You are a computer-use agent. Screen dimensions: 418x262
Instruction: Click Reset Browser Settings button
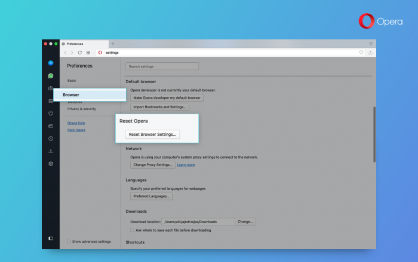[x=152, y=135]
